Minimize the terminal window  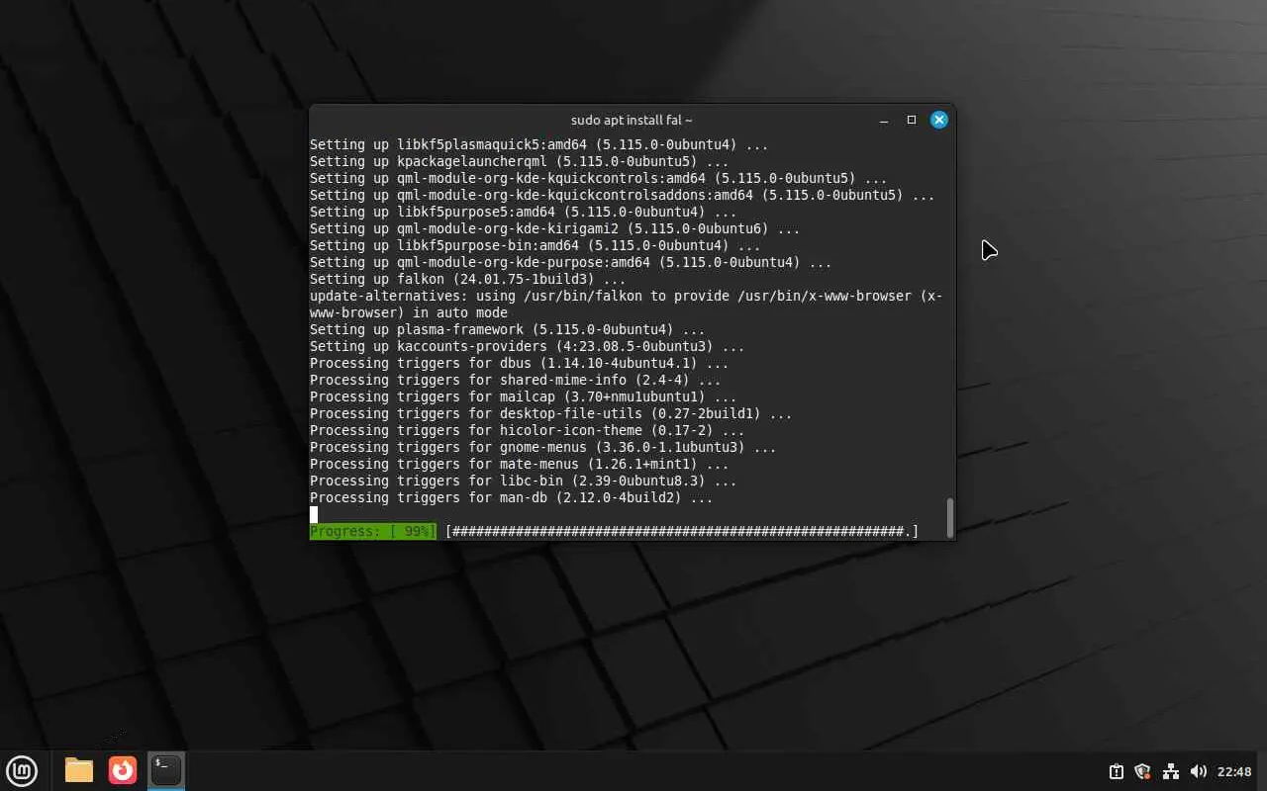(884, 120)
